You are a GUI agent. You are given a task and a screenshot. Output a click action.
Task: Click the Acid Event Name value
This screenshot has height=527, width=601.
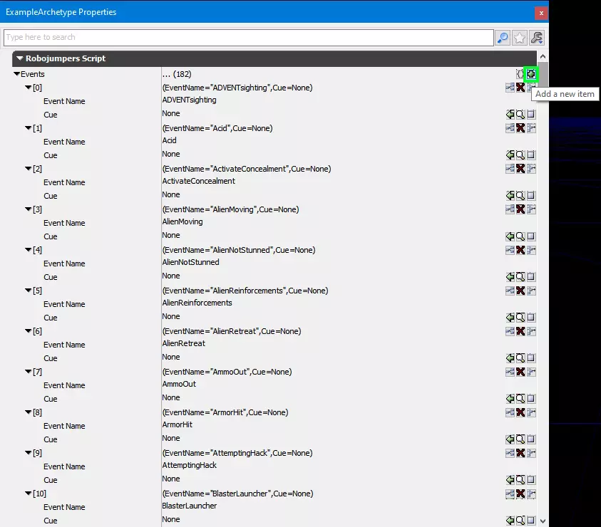169,140
